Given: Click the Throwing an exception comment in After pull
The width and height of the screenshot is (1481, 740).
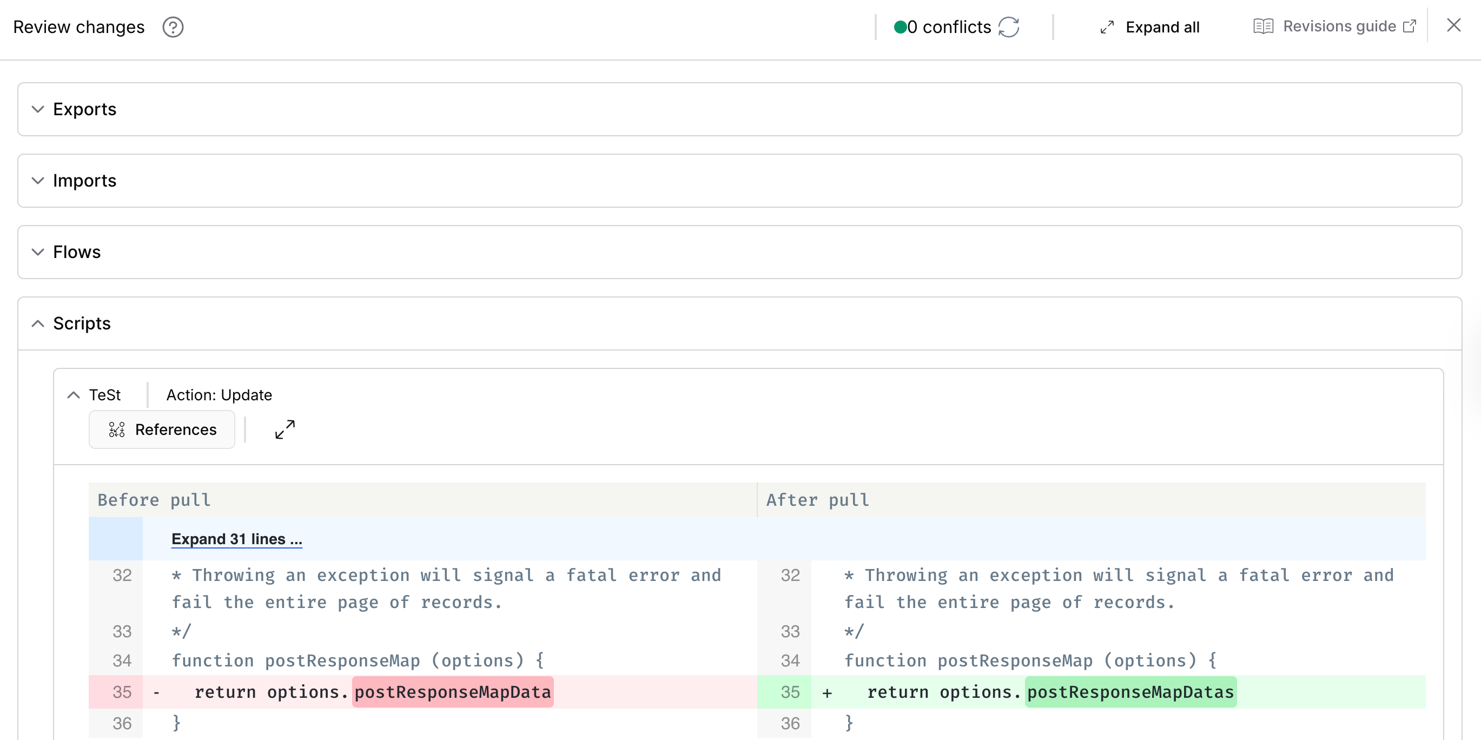Looking at the screenshot, I should (x=1119, y=588).
